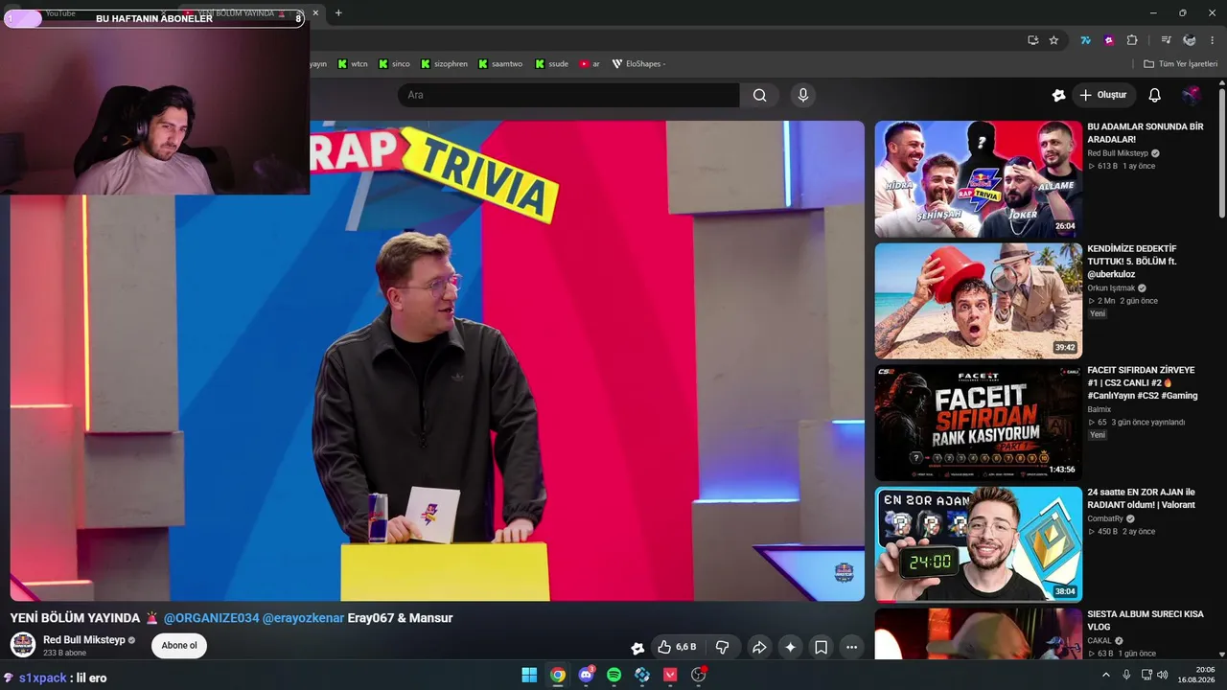Click the main Rap Trivia video player
The image size is (1227, 690).
pos(437,360)
